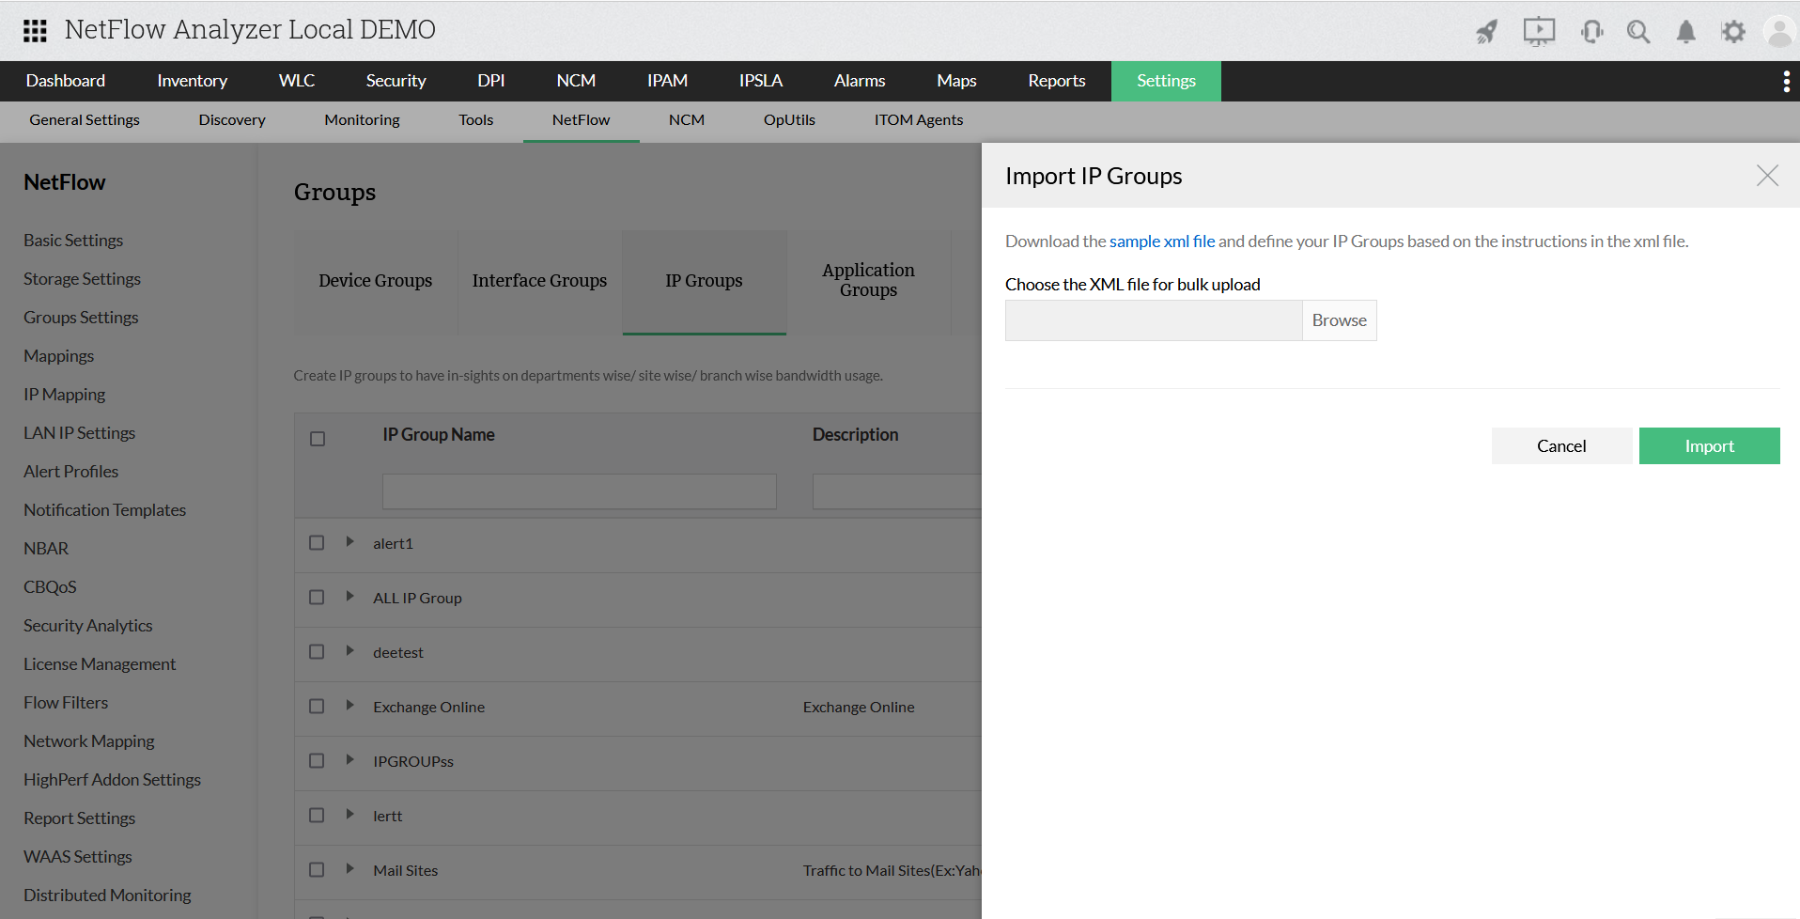Open the search magnifier icon
This screenshot has height=919, width=1800.
(1638, 32)
